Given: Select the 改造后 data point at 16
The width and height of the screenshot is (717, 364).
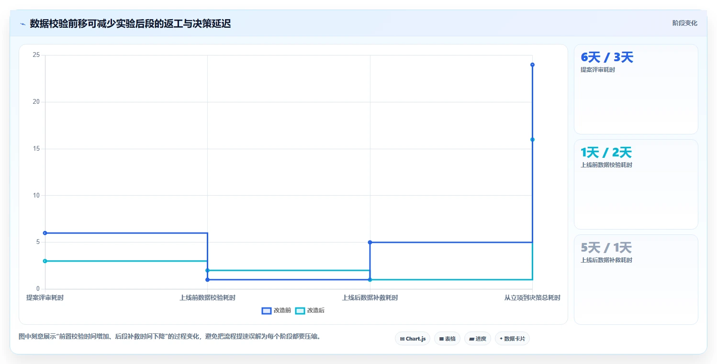Looking at the screenshot, I should (x=532, y=140).
